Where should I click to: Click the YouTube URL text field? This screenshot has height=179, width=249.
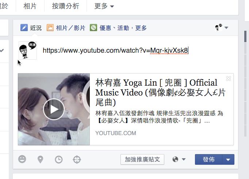click(115, 51)
